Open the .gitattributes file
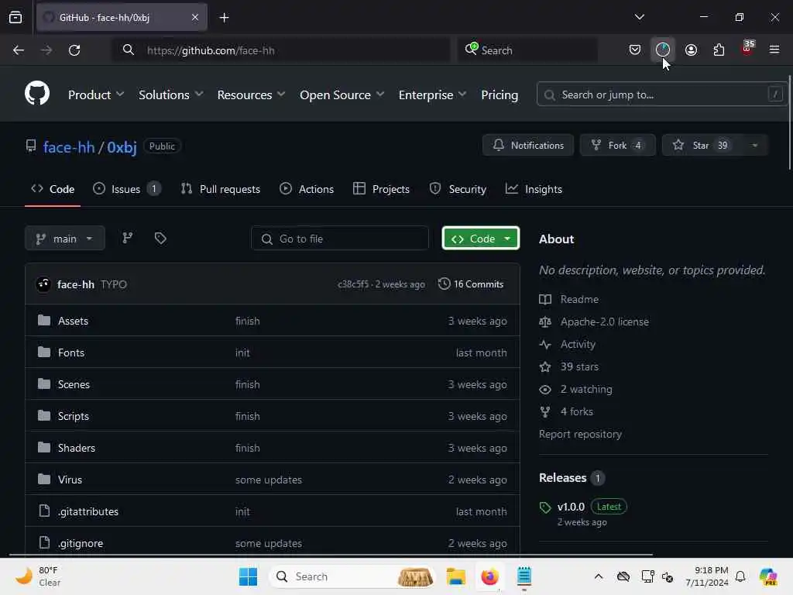The width and height of the screenshot is (793, 595). pyautogui.click(x=88, y=511)
